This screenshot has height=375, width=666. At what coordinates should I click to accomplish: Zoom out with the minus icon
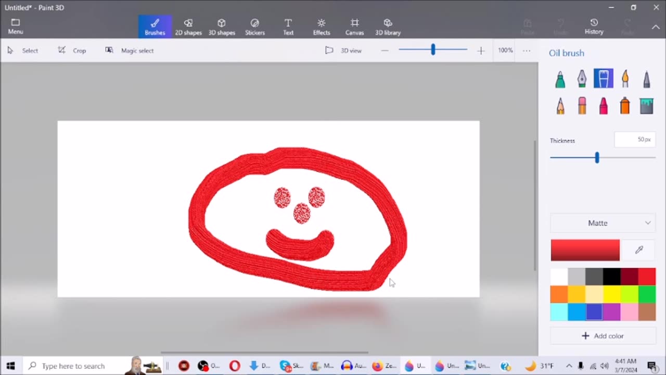(x=385, y=51)
